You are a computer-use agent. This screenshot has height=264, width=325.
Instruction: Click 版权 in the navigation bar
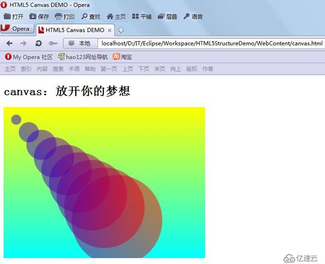(191, 69)
